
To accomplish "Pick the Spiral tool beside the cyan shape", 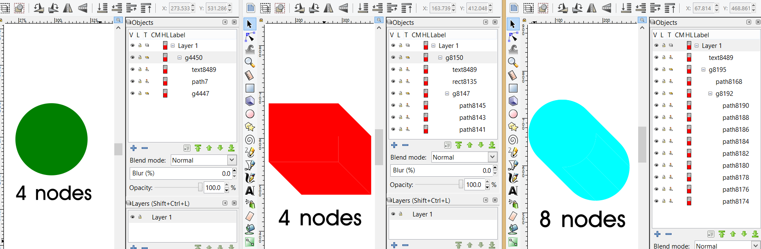I will (513, 140).
